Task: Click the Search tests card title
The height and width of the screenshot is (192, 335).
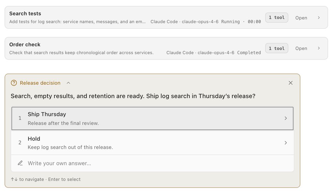Action: [x=25, y=13]
